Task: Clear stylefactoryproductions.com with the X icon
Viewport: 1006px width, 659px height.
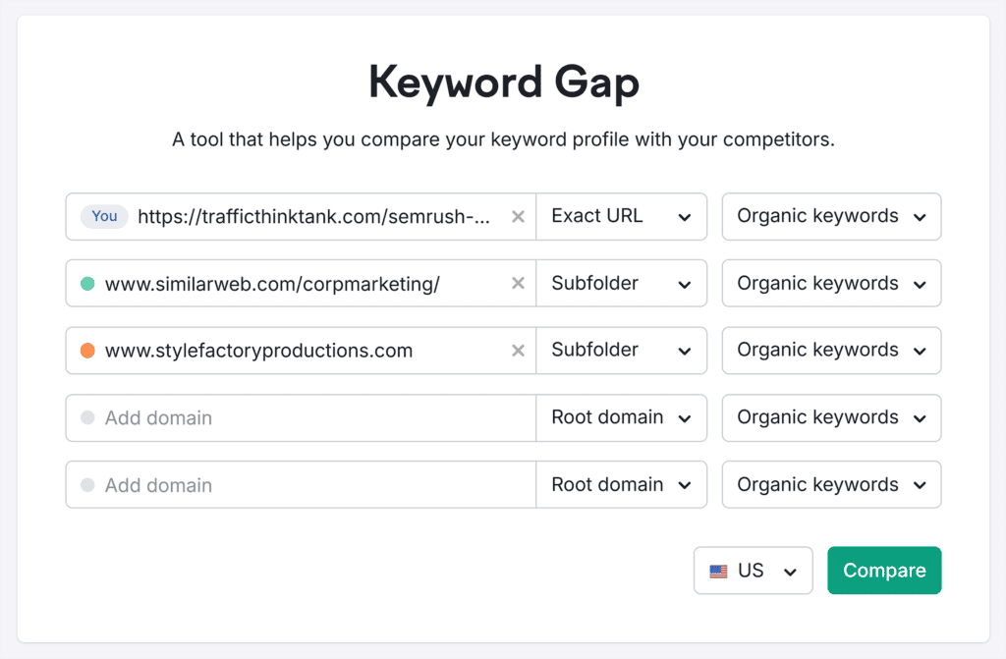Action: 518,350
